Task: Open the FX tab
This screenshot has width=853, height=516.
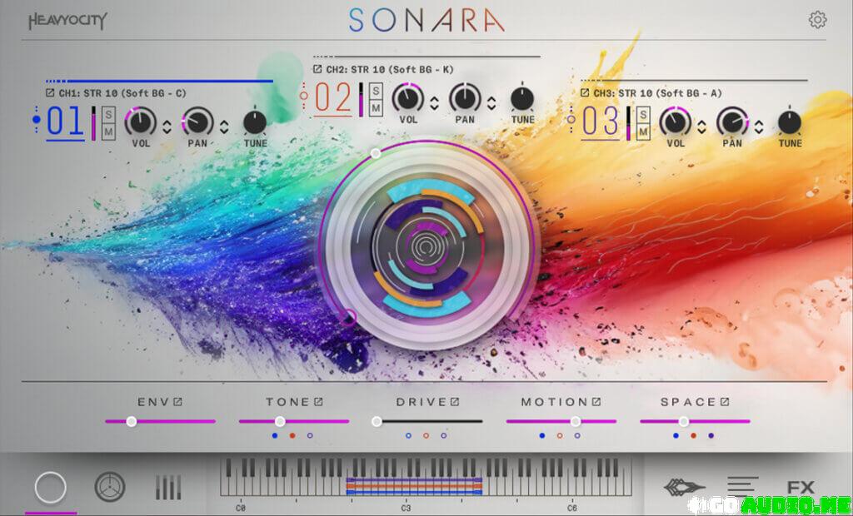Action: [x=801, y=488]
